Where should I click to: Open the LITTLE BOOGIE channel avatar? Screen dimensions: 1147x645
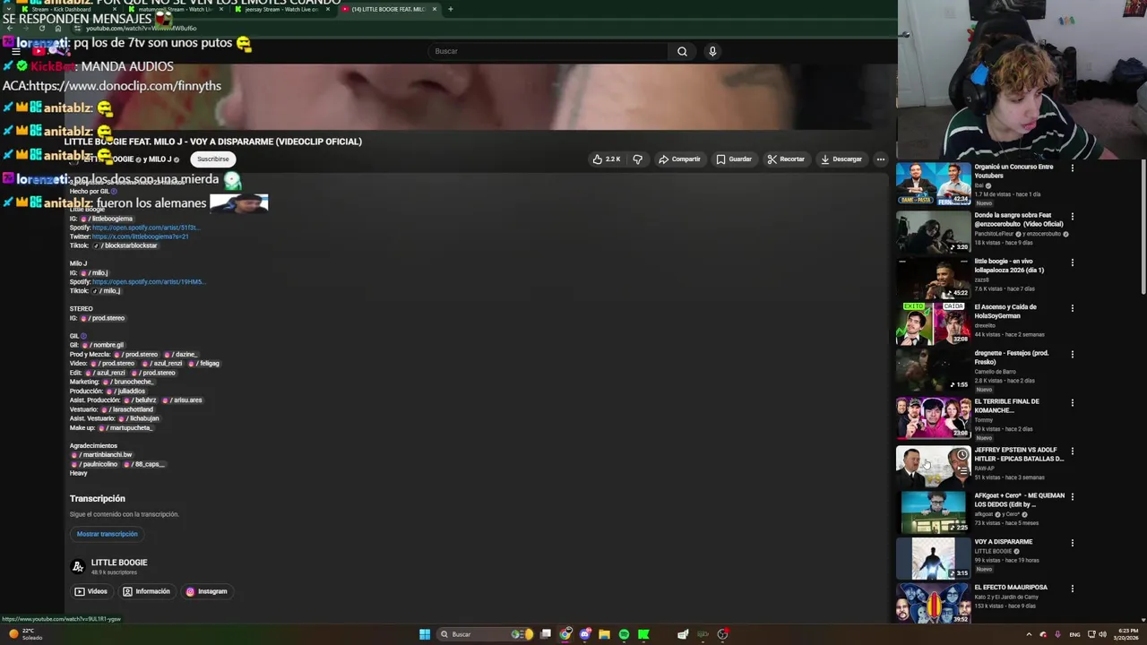(78, 566)
